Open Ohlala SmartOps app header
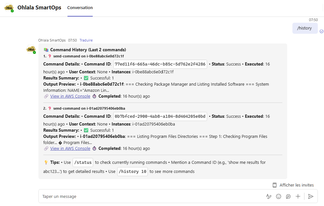324x206 pixels. coord(39,7)
